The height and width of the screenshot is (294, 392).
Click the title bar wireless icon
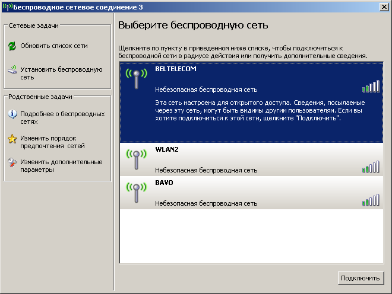pos(7,7)
